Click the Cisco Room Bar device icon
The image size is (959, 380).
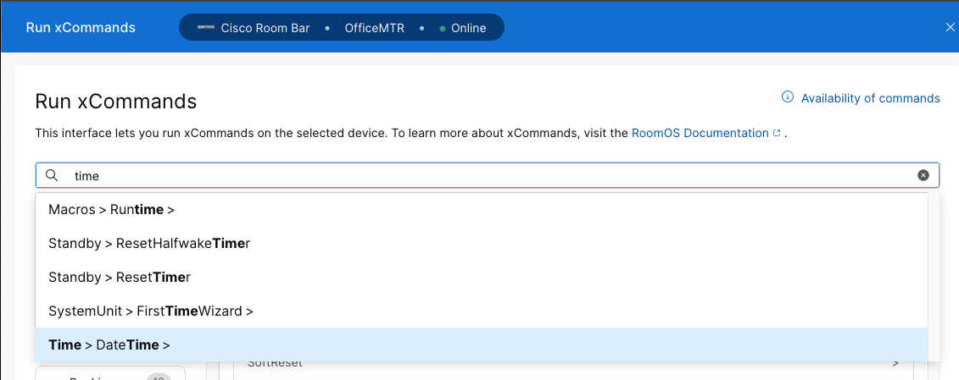(x=206, y=28)
